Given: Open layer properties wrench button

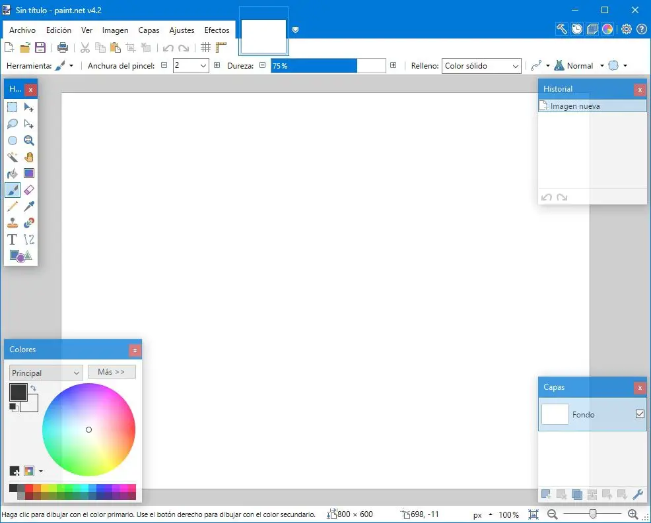Looking at the screenshot, I should (638, 495).
